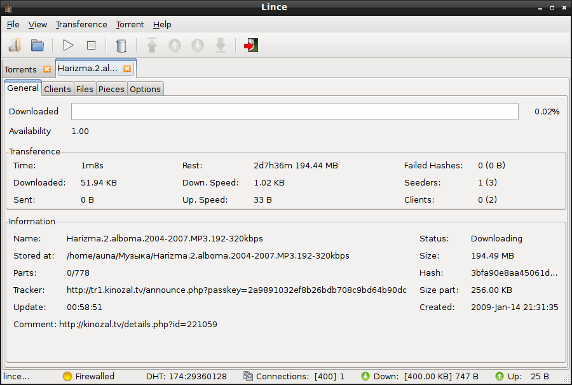572x385 pixels.
Task: Move the torrent to the top of the queue
Action: point(152,45)
